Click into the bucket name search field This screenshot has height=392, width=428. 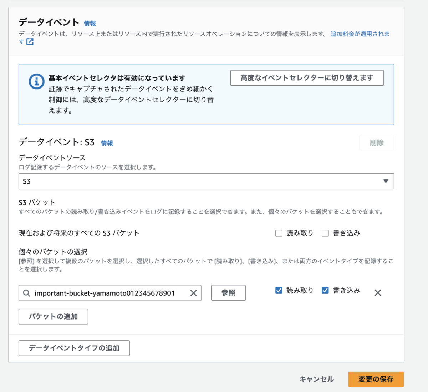[110, 293]
